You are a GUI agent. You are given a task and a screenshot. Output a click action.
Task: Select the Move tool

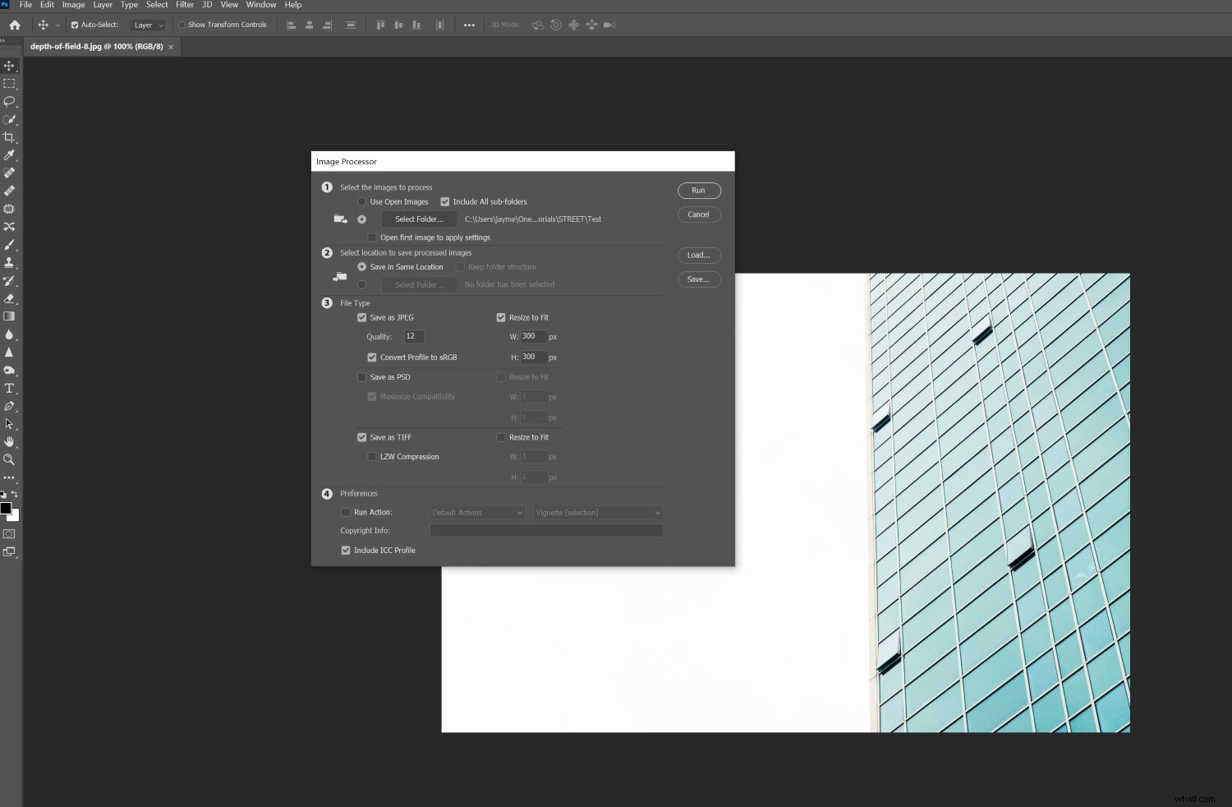pos(10,66)
